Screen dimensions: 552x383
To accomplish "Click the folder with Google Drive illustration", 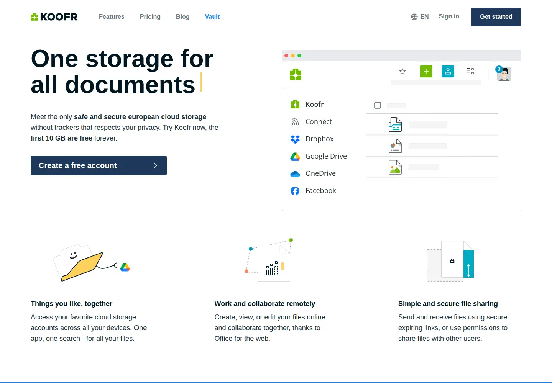I will click(x=92, y=263).
